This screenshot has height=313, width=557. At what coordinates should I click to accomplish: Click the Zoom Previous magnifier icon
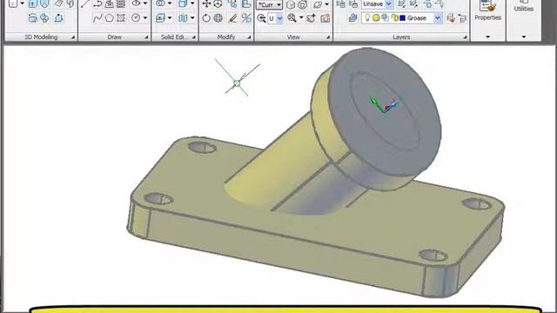coord(261,18)
